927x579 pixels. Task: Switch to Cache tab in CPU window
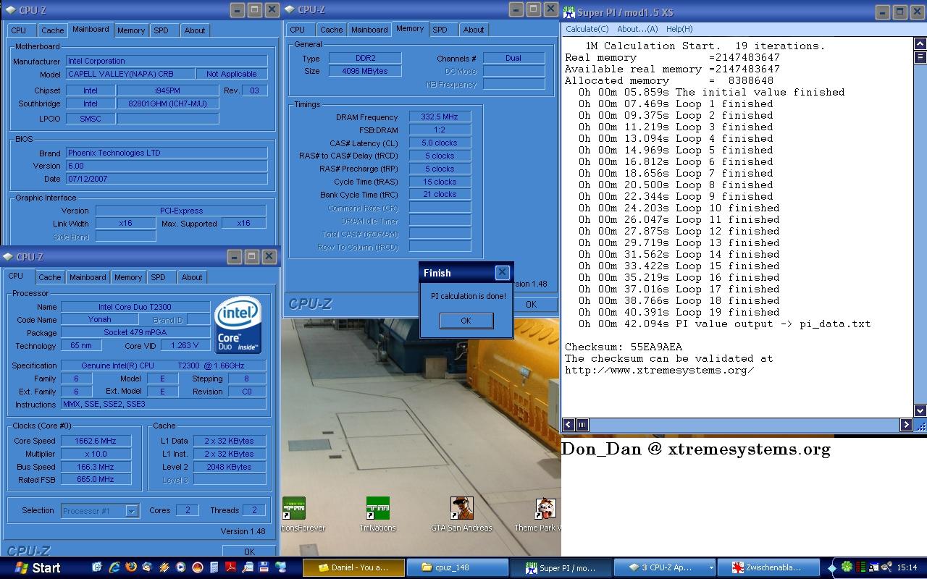(49, 277)
